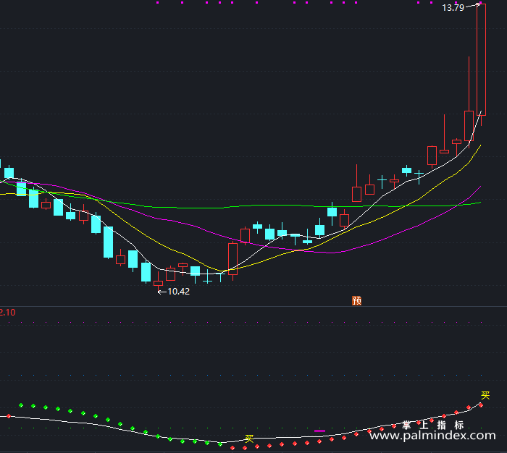The height and width of the screenshot is (453, 507).
Task: Click the 13.79 high price label
Action: (x=453, y=8)
